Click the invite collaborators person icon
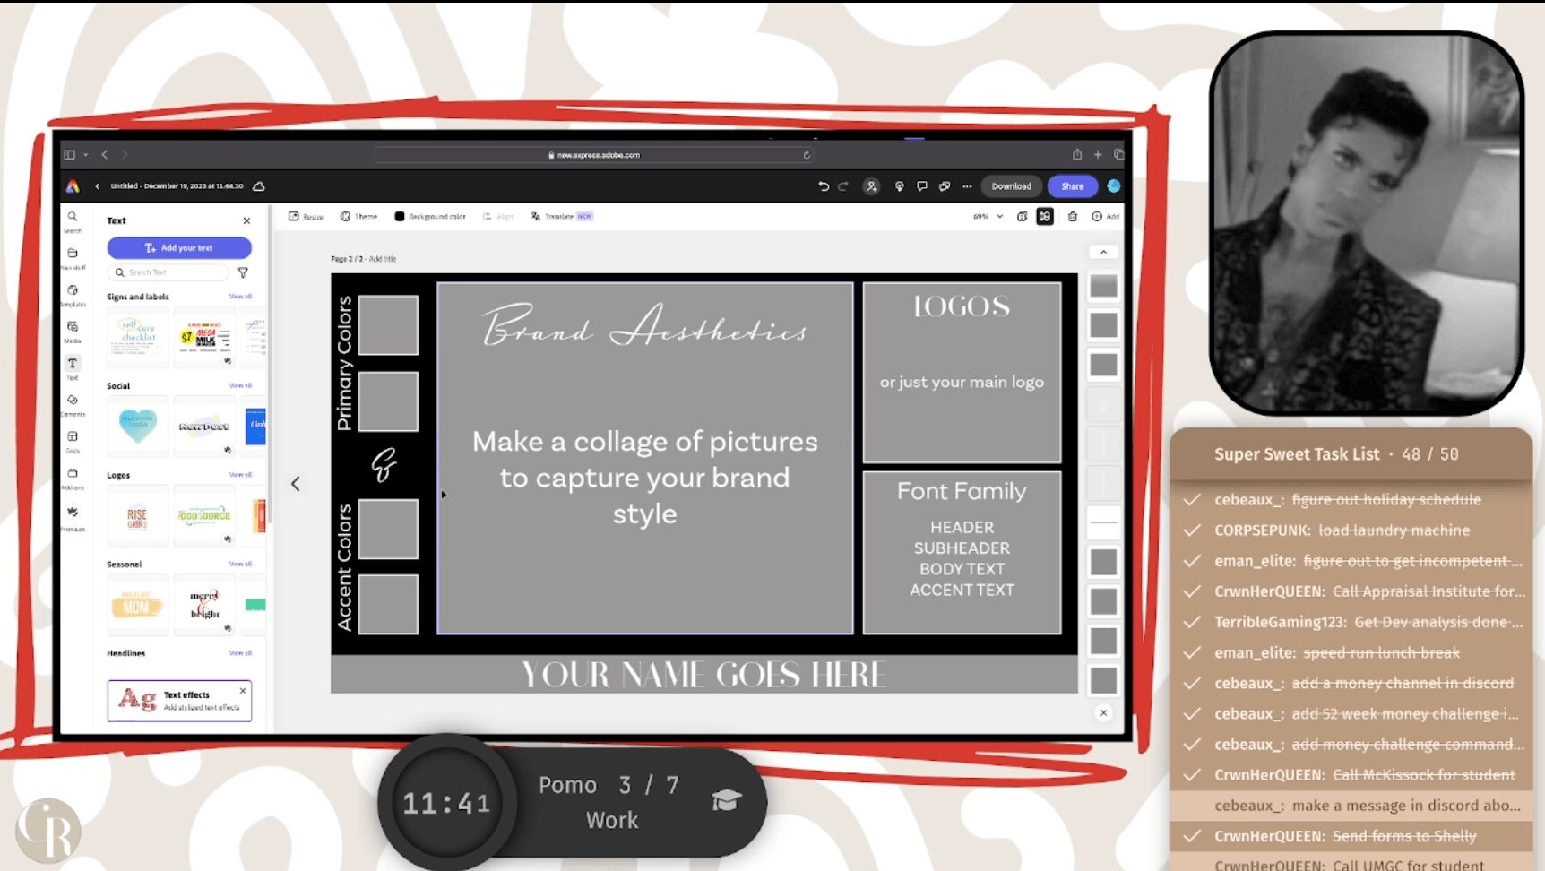This screenshot has width=1545, height=871. pos(871,186)
